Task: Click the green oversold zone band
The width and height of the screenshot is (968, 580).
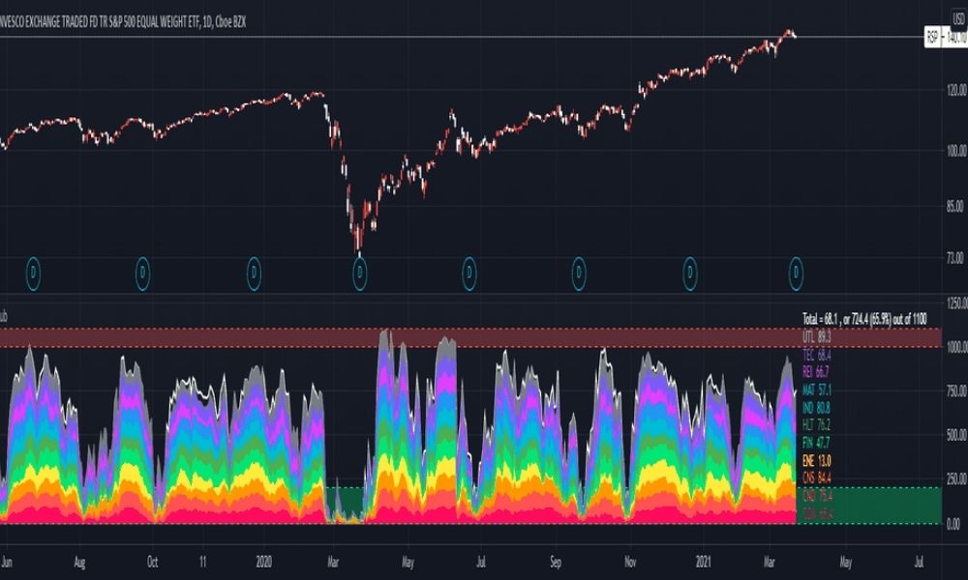Action: click(868, 506)
